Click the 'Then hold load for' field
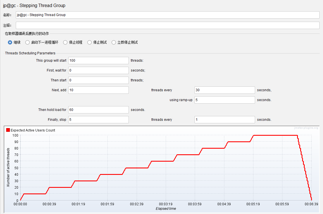 pyautogui.click(x=98, y=110)
